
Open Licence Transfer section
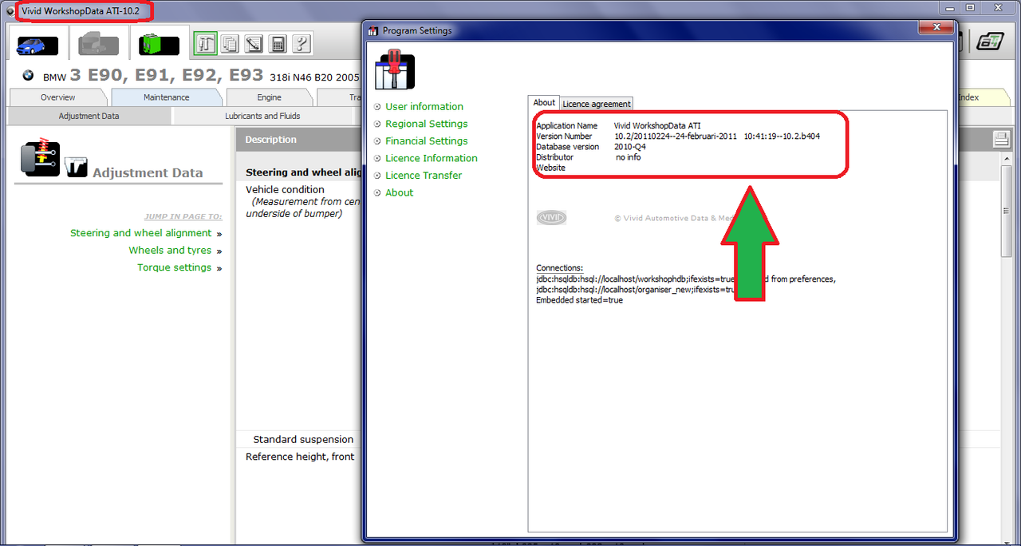424,175
